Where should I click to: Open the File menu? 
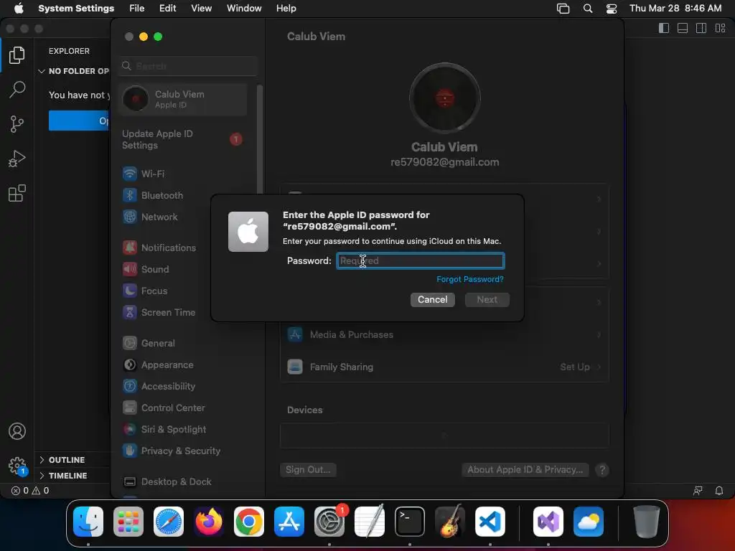pyautogui.click(x=137, y=9)
